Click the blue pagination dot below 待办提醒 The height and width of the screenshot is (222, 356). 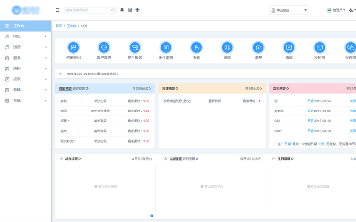point(152,216)
